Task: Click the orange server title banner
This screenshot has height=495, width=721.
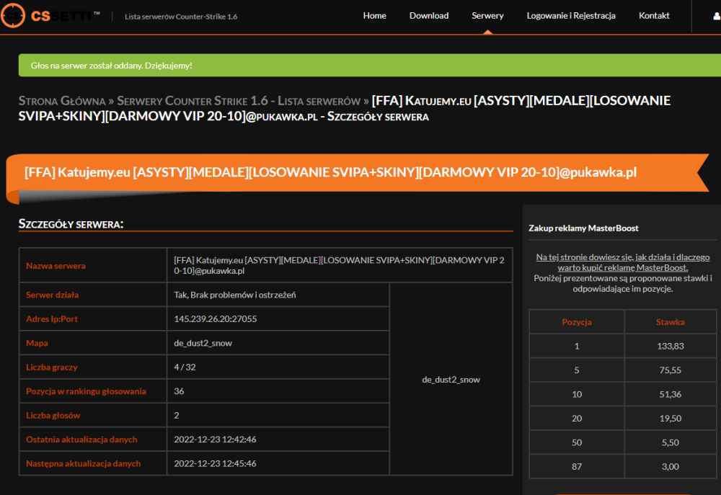Action: pyautogui.click(x=358, y=172)
